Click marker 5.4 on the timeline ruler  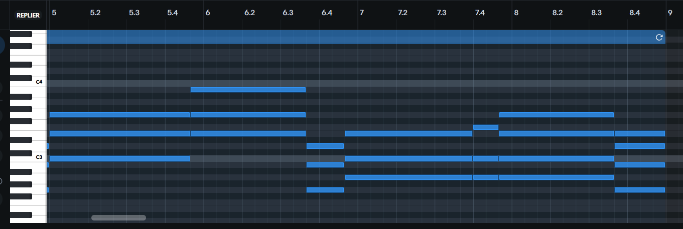click(173, 13)
